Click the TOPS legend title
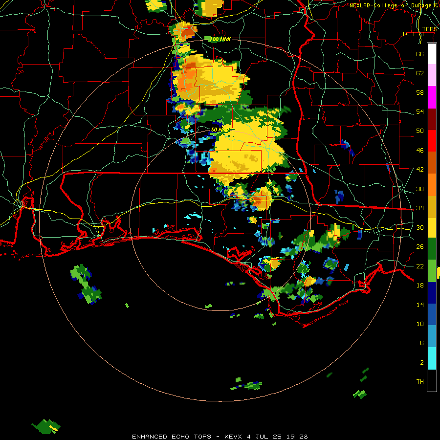 click(430, 29)
